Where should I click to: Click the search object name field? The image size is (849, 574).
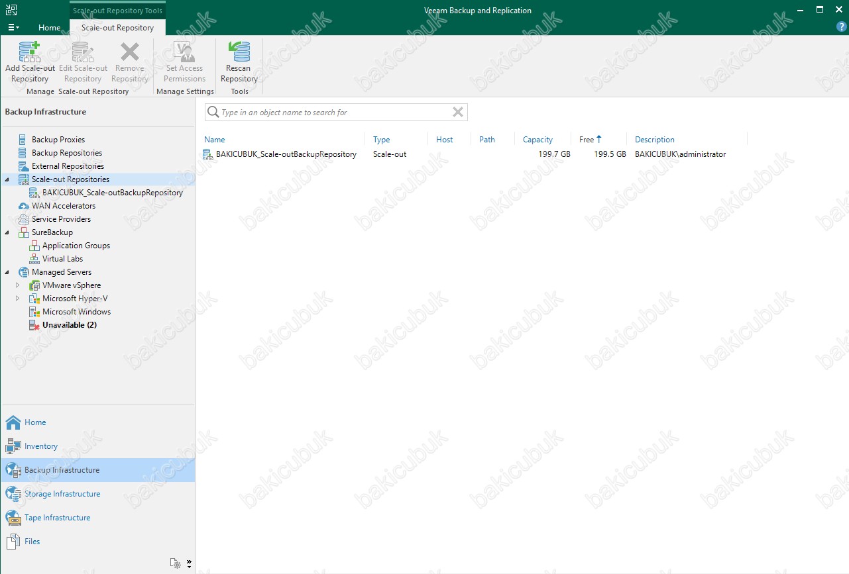pyautogui.click(x=335, y=113)
